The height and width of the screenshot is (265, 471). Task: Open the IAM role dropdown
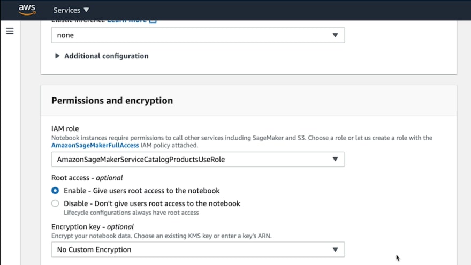tap(198, 159)
